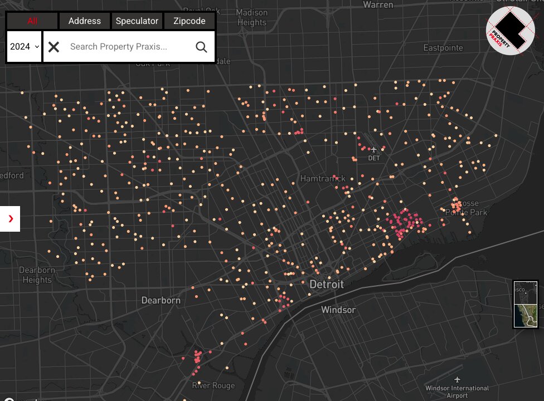Click the Dearborn Heights map label
Image resolution: width=544 pixels, height=401 pixels.
click(37, 275)
